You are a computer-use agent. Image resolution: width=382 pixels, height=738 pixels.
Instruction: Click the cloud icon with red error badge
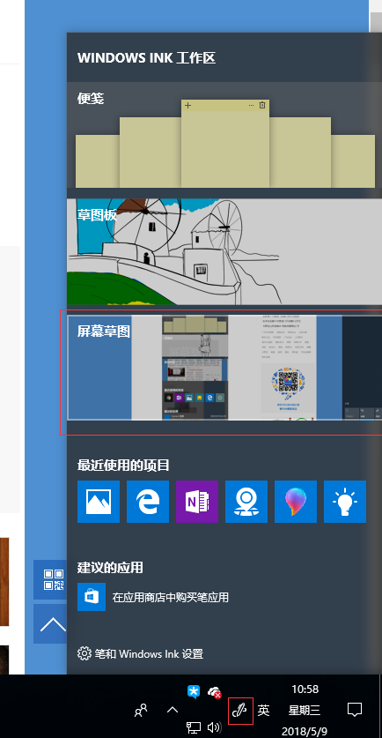pos(215,692)
